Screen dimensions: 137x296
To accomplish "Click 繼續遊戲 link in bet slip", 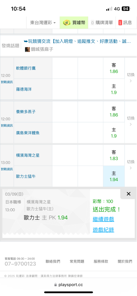I will pos(103,219).
